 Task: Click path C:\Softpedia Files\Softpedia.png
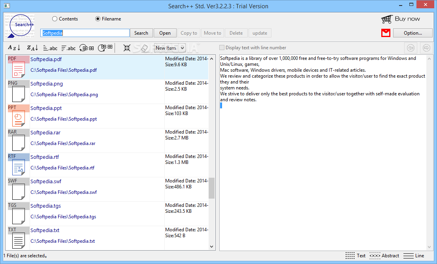tap(64, 95)
